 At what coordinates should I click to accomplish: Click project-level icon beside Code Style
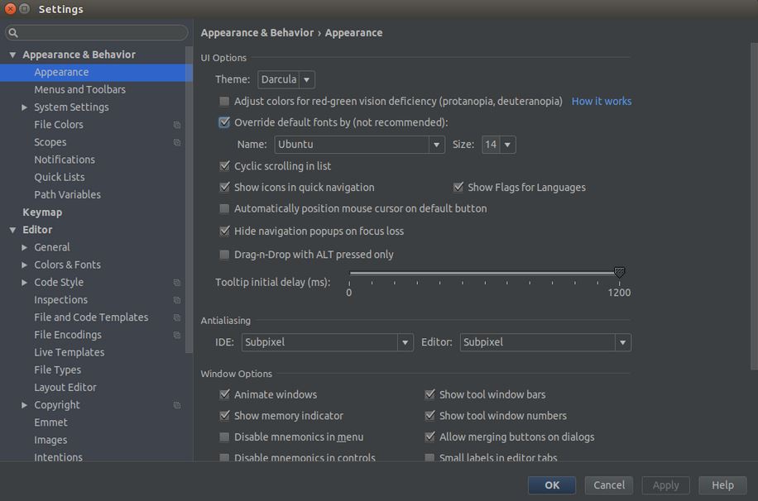coord(177,282)
